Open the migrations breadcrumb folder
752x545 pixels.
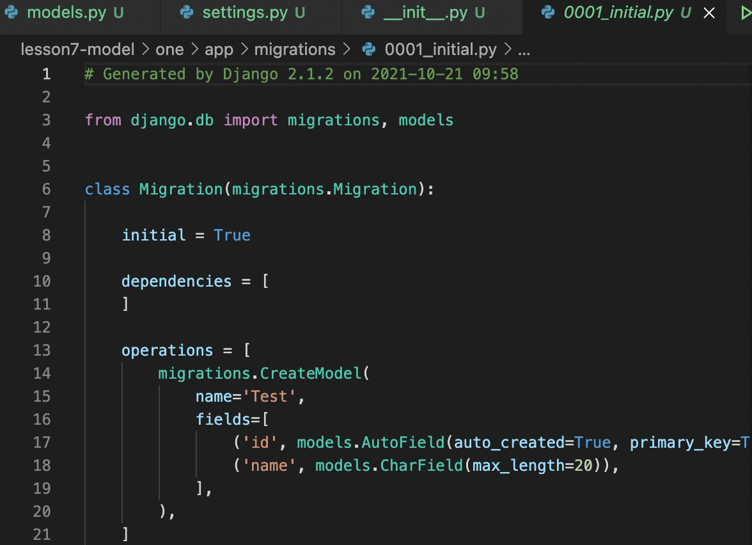[x=294, y=49]
